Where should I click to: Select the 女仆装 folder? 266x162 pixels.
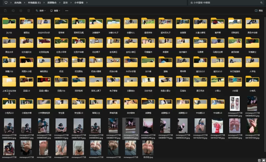pos(148,64)
